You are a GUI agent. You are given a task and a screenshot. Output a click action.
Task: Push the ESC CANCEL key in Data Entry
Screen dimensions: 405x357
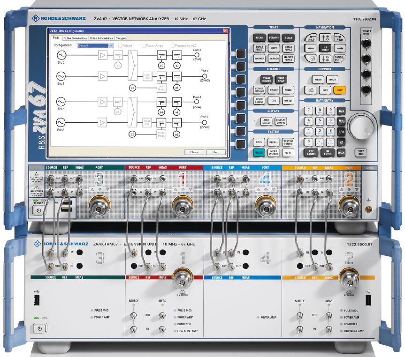pyautogui.click(x=311, y=153)
